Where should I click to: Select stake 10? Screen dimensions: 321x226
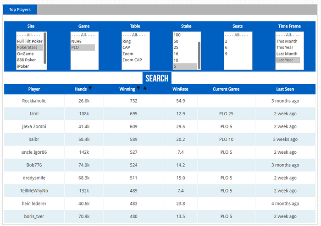click(x=185, y=60)
